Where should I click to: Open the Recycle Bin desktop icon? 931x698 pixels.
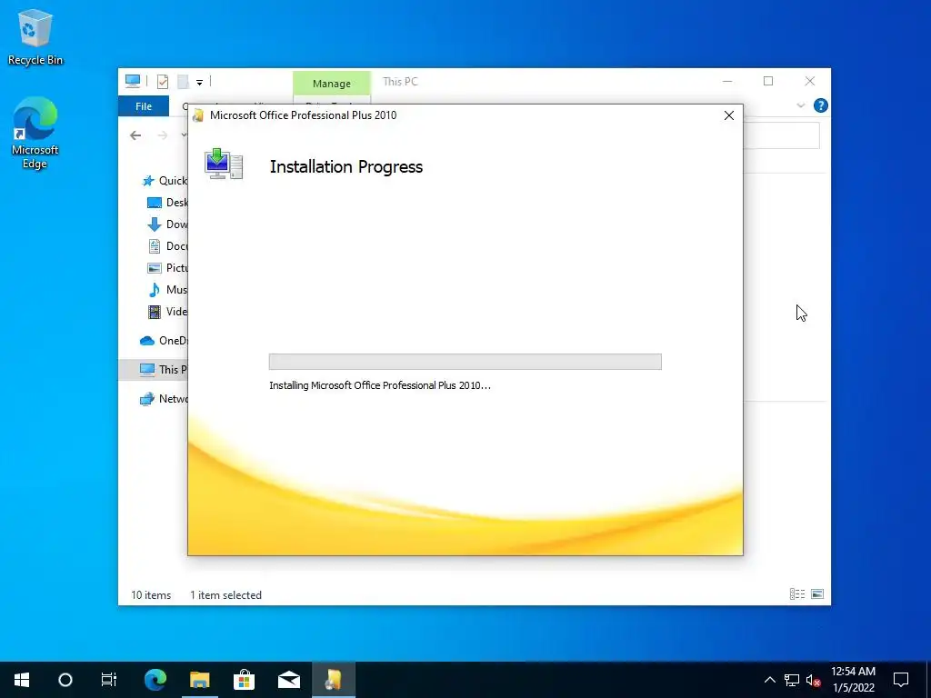[x=35, y=36]
